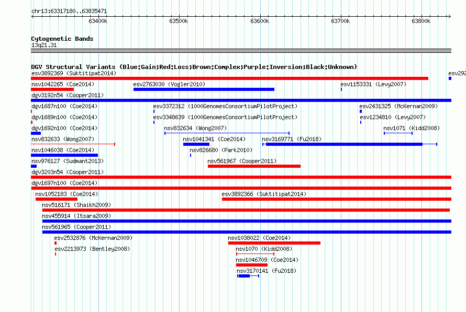The width and height of the screenshot is (466, 312).
Task: Click nsv826680 (Park2010) label
Action: pos(221,150)
